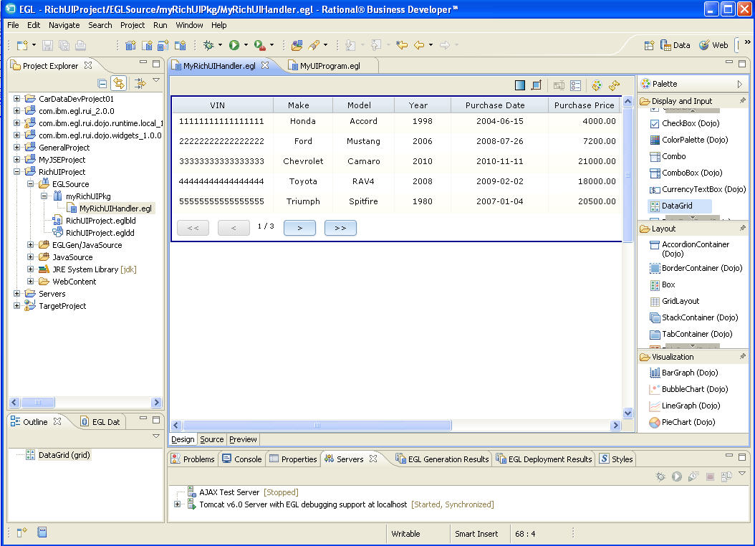This screenshot has height=546, width=755.
Task: Click the Print icon in the toolbar
Action: click(x=80, y=45)
